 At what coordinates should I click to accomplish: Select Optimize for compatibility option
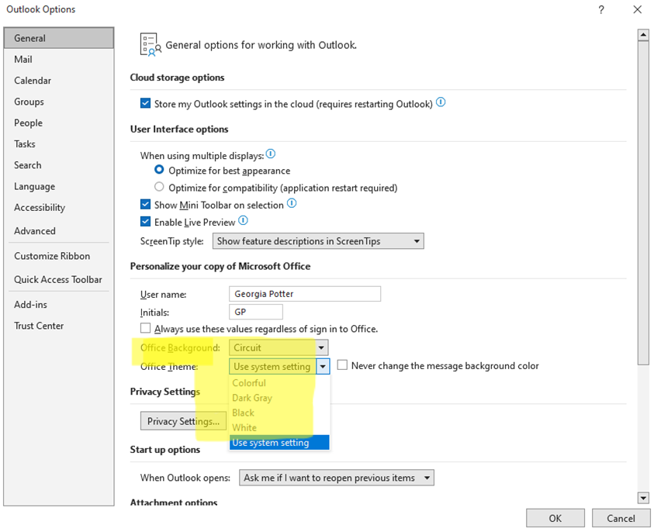point(159,187)
